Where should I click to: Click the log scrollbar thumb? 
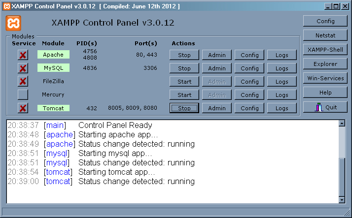click(342, 177)
